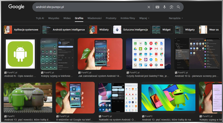
Task: Click PurePC favicon under Nakładki result
Action: click(x=100, y=116)
